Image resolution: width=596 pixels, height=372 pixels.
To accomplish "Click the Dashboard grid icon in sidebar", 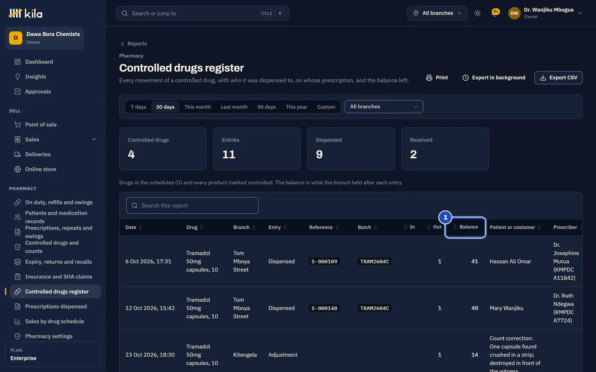I will tap(17, 62).
